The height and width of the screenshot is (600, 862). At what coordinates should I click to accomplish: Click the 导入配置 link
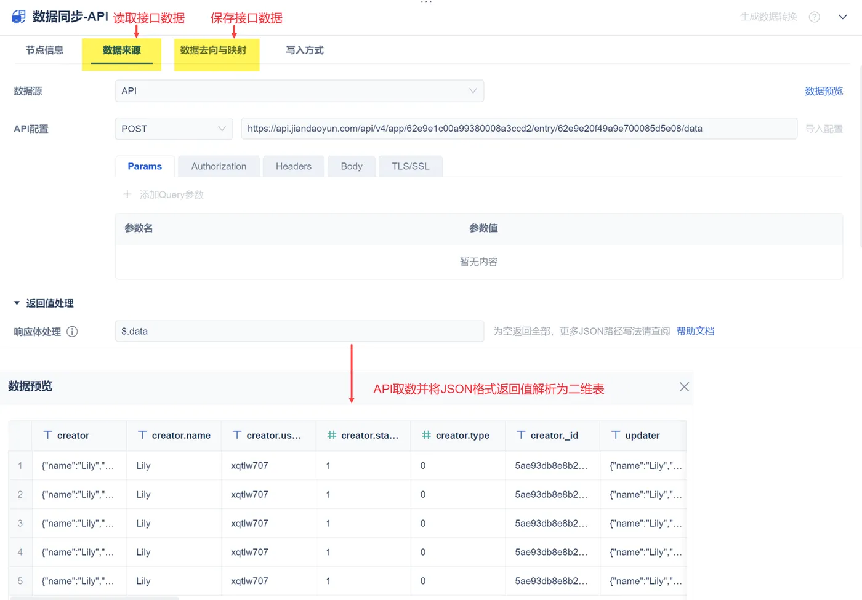(x=824, y=129)
